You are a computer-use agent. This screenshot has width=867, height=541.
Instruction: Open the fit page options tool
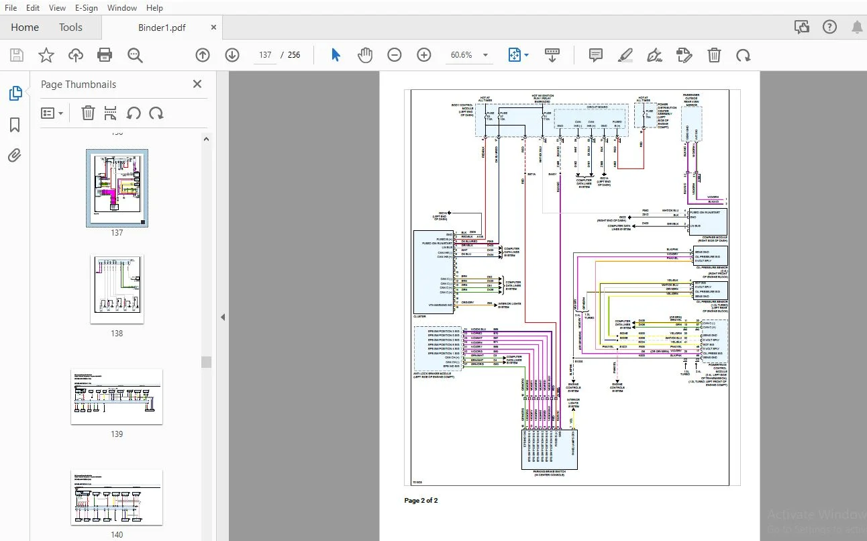click(x=515, y=55)
